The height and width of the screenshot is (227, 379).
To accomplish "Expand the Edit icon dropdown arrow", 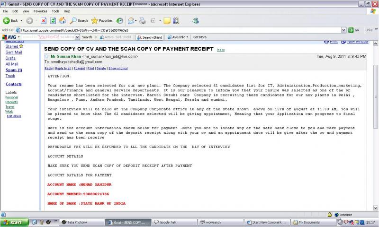I will pyautogui.click(x=160, y=21).
